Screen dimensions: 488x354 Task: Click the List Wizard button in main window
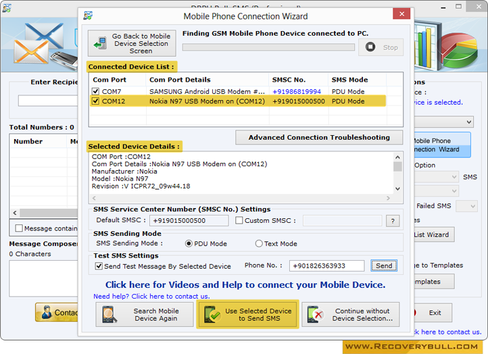[434, 234]
